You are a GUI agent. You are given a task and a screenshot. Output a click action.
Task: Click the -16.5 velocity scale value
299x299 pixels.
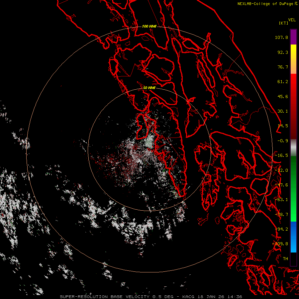coord(281,155)
